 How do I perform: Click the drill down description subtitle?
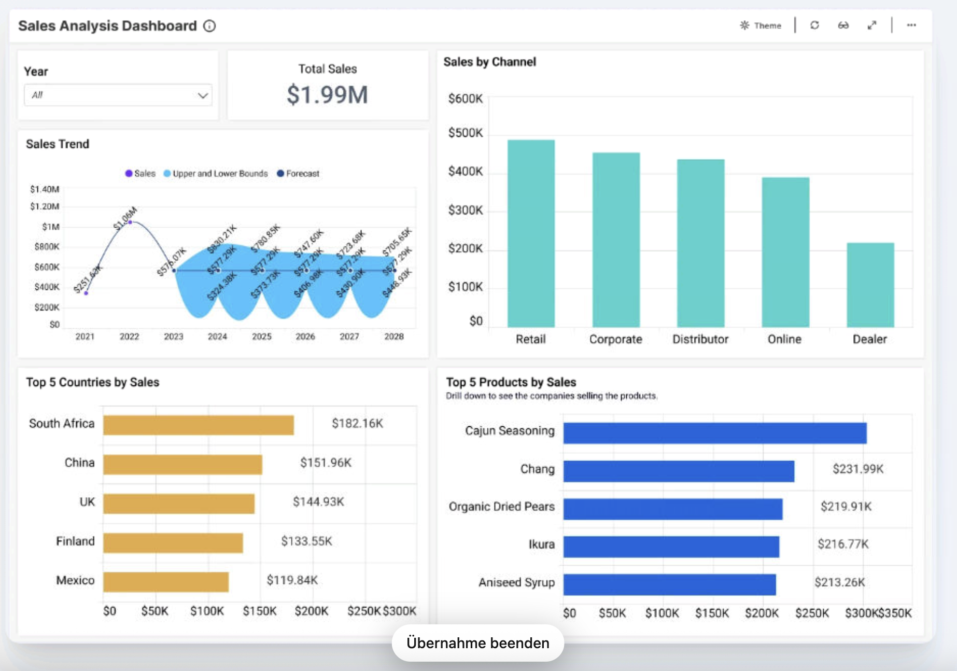[x=552, y=396]
